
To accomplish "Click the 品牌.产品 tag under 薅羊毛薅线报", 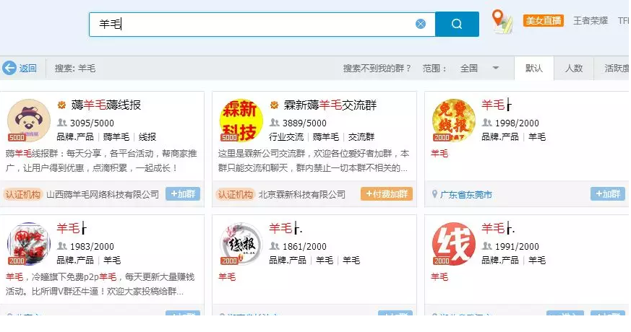I will pos(75,137).
